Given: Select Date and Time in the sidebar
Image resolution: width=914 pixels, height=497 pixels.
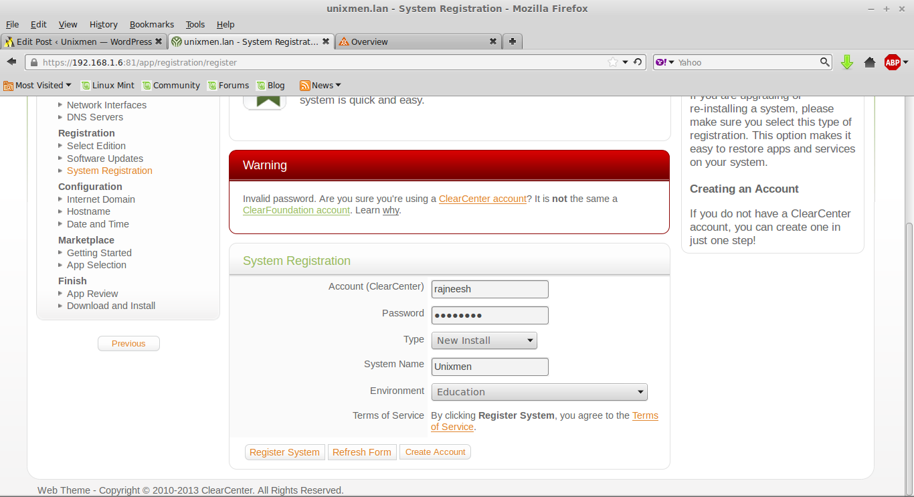Looking at the screenshot, I should tap(98, 224).
